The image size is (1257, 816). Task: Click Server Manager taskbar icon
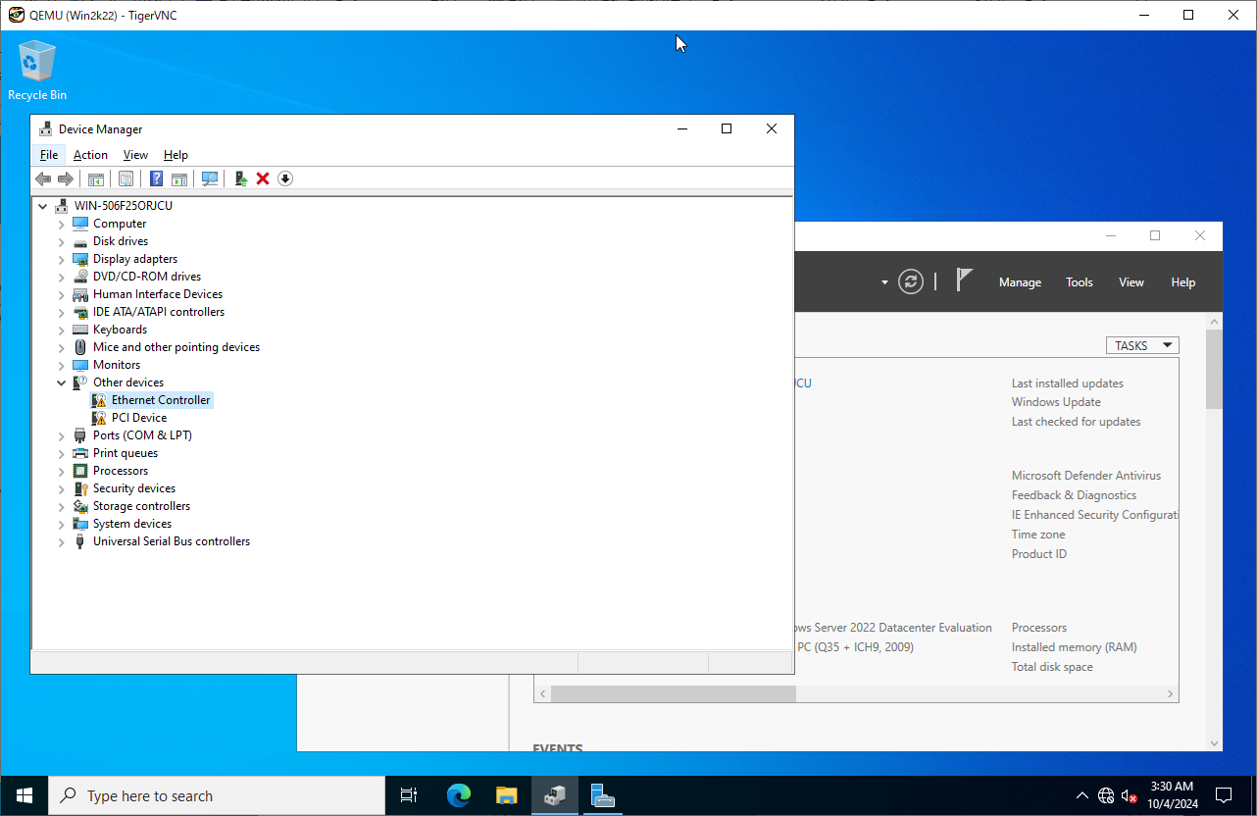(x=602, y=795)
